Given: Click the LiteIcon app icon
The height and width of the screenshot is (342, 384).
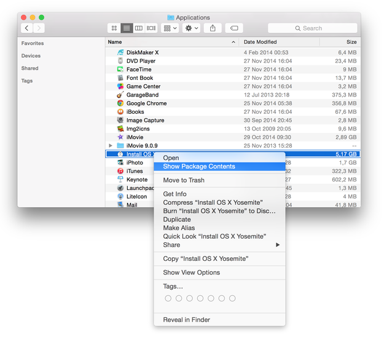Looking at the screenshot, I should click(120, 196).
